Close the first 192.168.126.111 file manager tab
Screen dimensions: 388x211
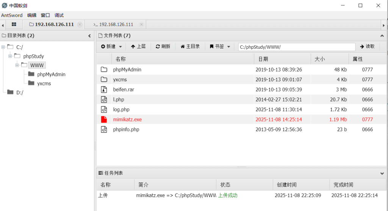click(x=80, y=25)
